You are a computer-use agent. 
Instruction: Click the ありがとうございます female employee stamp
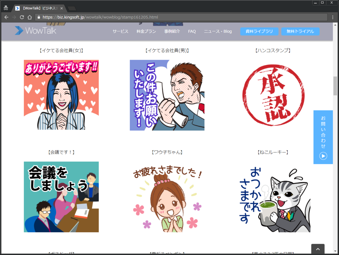coord(61,95)
